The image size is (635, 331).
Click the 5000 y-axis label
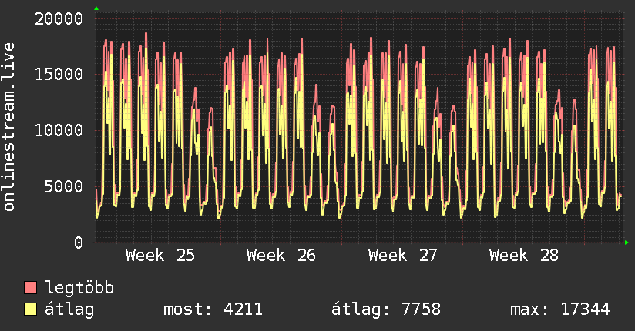[x=64, y=186]
